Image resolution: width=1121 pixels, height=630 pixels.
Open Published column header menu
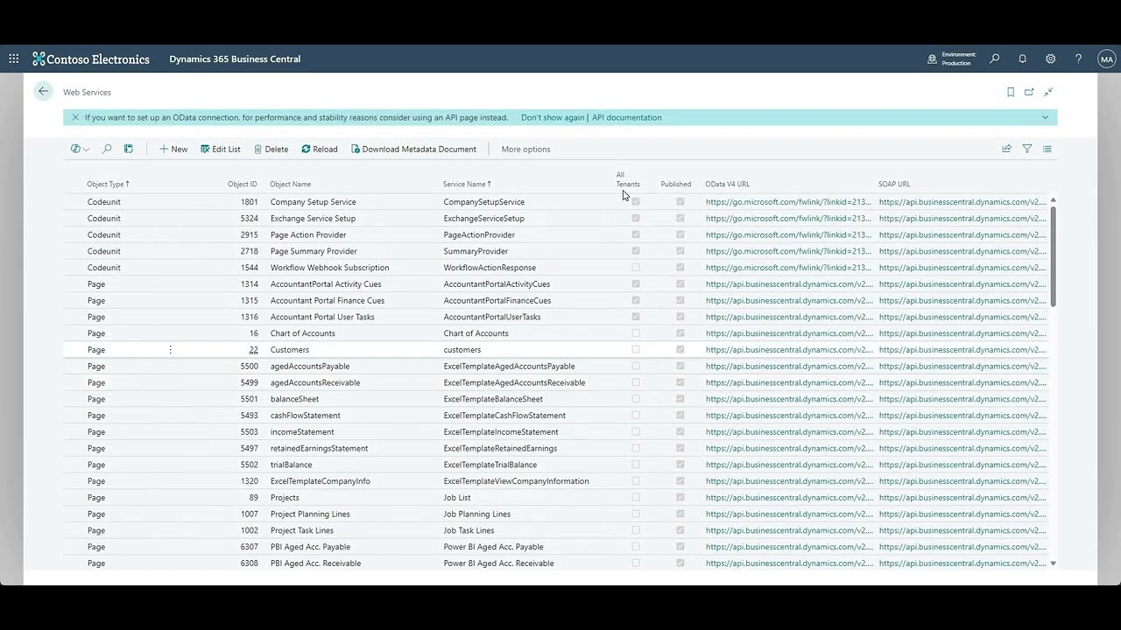676,184
